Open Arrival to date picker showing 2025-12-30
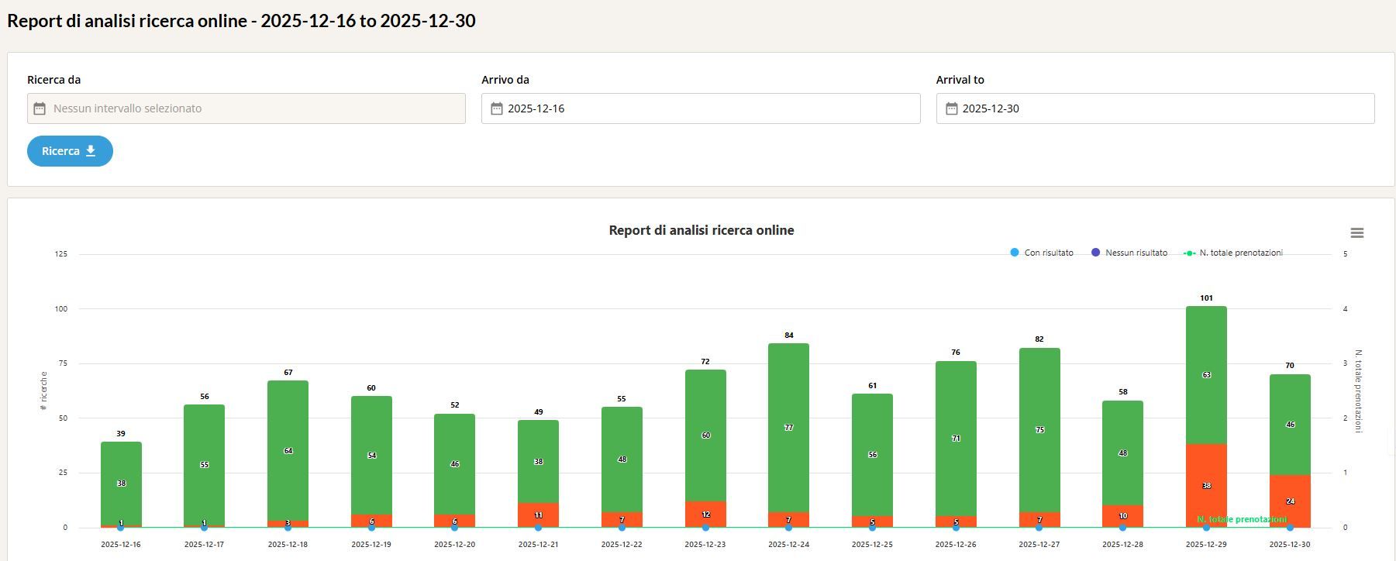Image resolution: width=1396 pixels, height=561 pixels. coord(1155,108)
